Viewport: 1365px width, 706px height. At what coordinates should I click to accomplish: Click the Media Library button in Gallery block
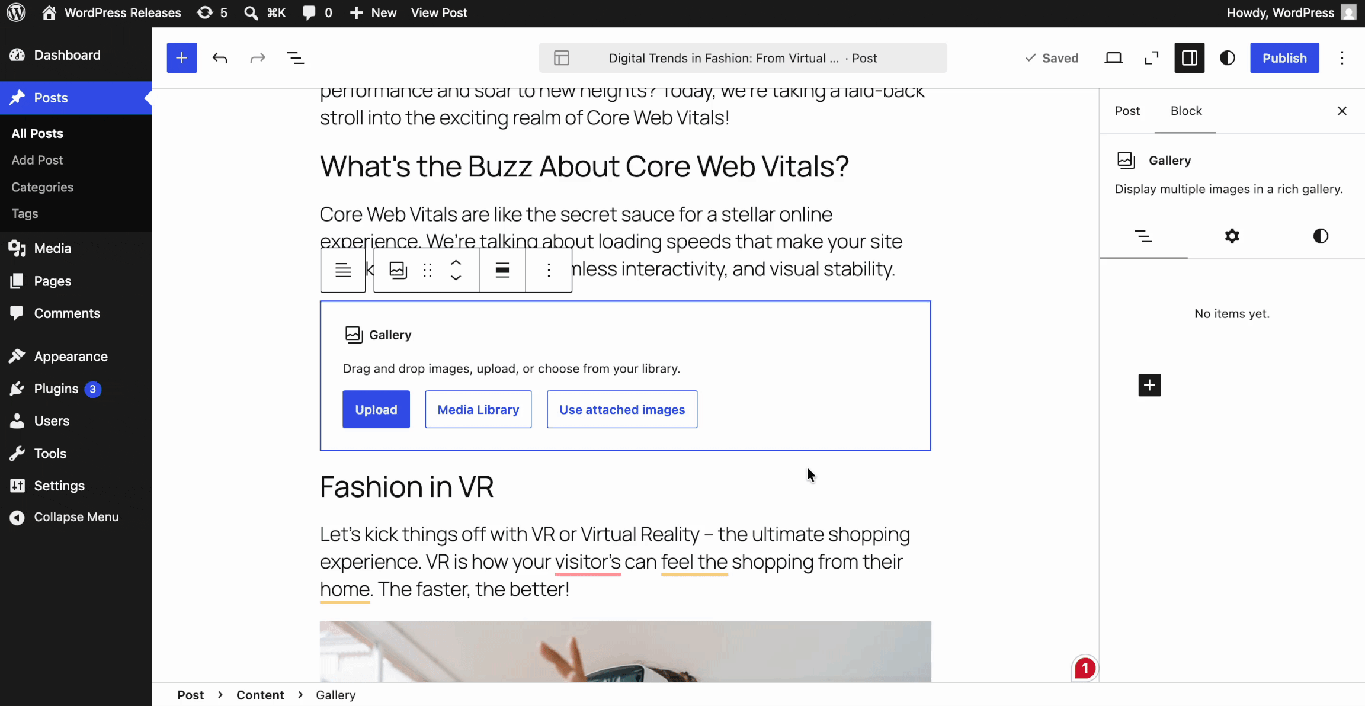[x=478, y=409]
